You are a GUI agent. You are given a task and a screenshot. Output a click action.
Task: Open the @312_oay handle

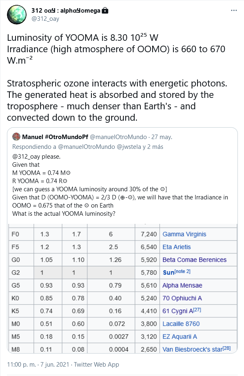click(45, 19)
